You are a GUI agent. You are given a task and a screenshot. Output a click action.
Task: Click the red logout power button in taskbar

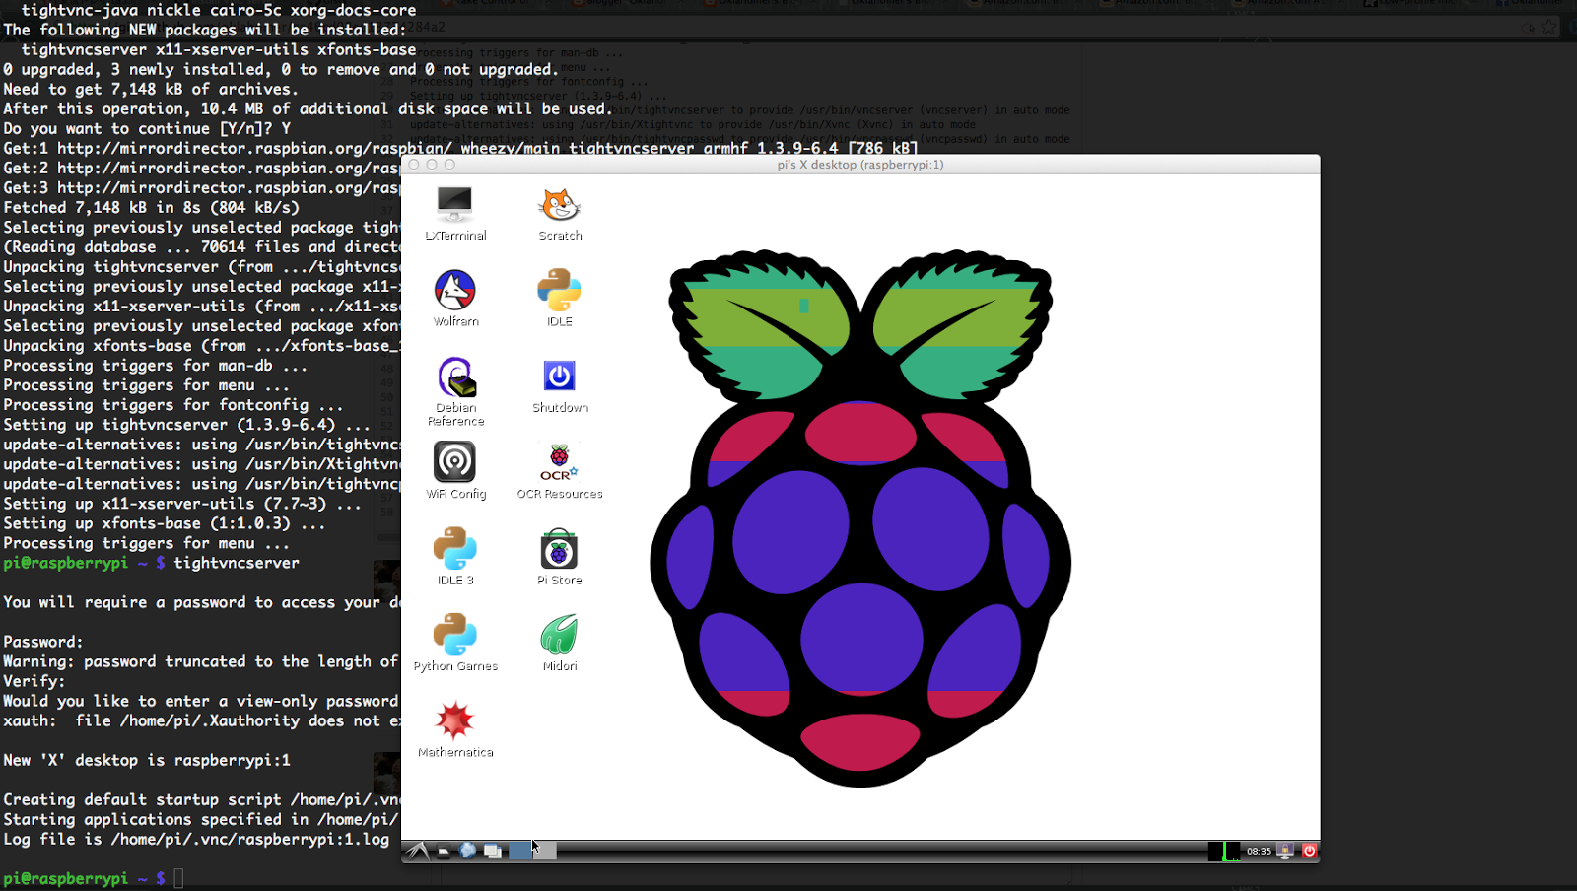1309,851
